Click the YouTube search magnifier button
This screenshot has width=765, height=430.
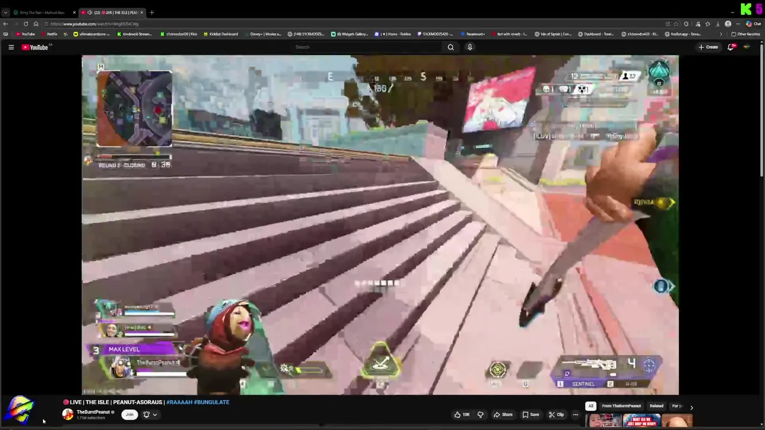coord(451,47)
